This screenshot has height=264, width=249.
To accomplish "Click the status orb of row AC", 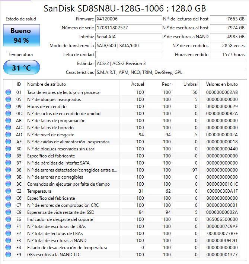I will [x=8, y=128].
